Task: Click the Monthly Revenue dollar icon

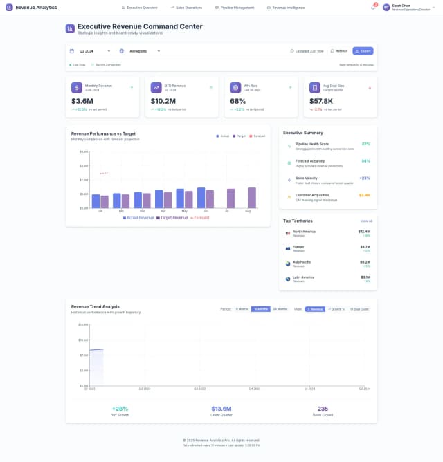Action: 77,88
